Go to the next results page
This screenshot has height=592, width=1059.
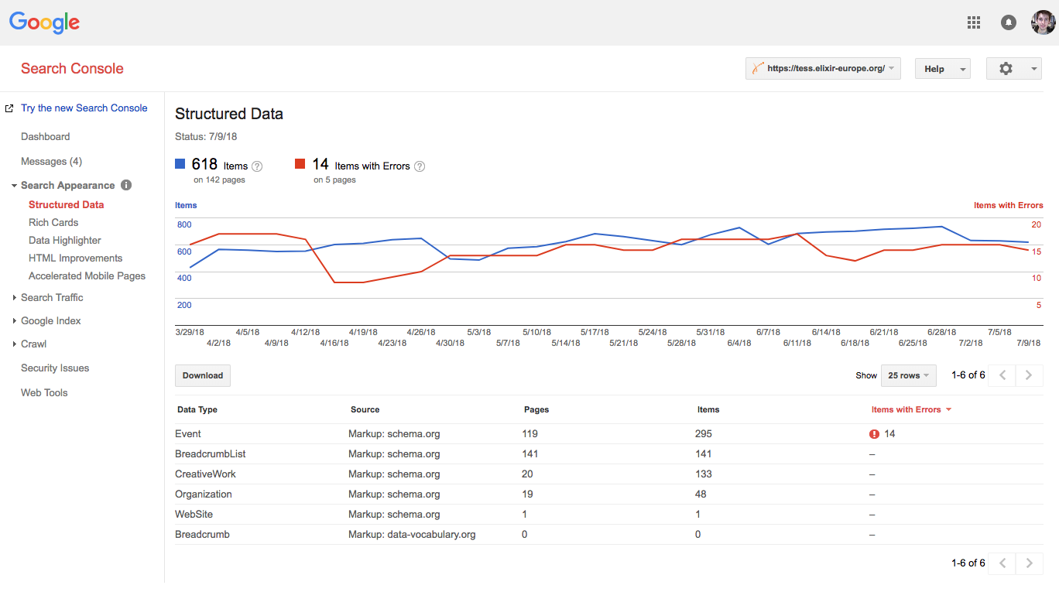1029,375
